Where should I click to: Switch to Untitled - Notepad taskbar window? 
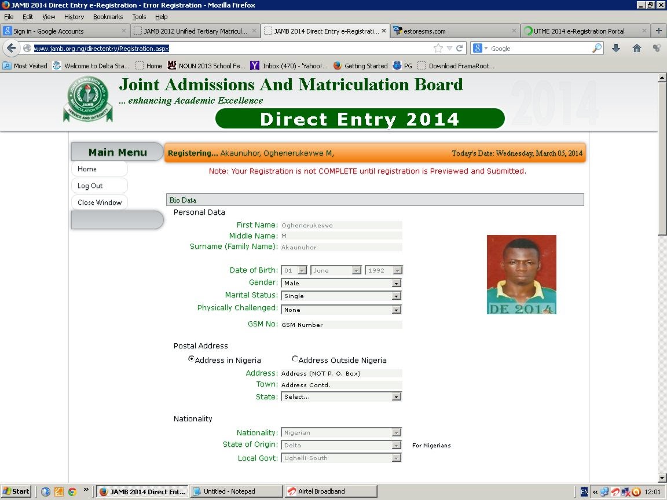(236, 491)
